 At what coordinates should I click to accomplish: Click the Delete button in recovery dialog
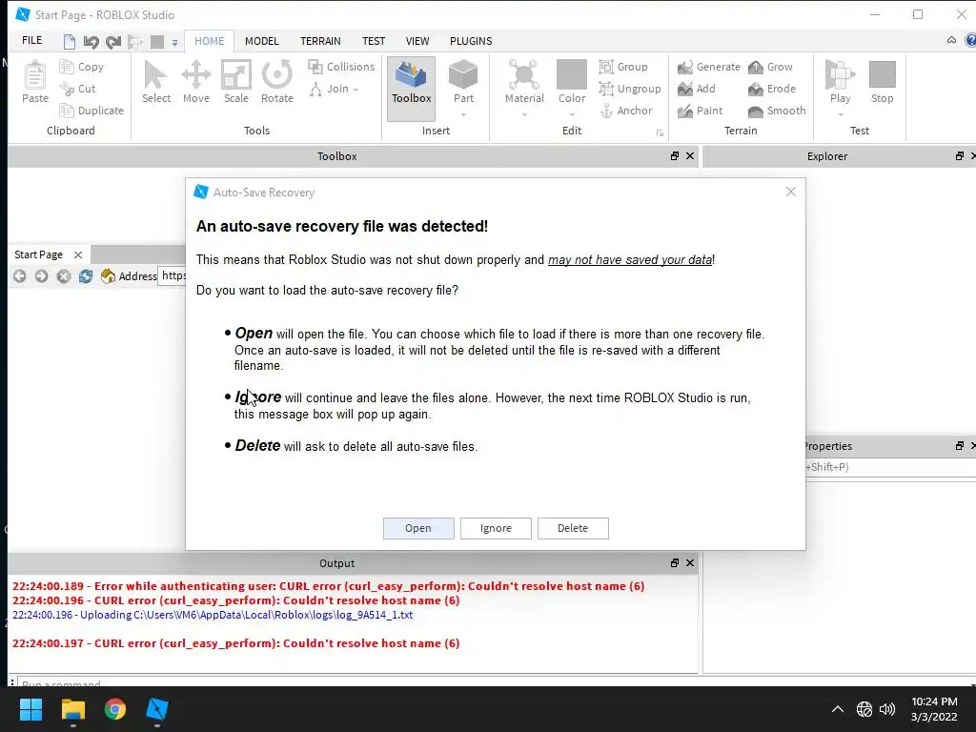coord(573,528)
